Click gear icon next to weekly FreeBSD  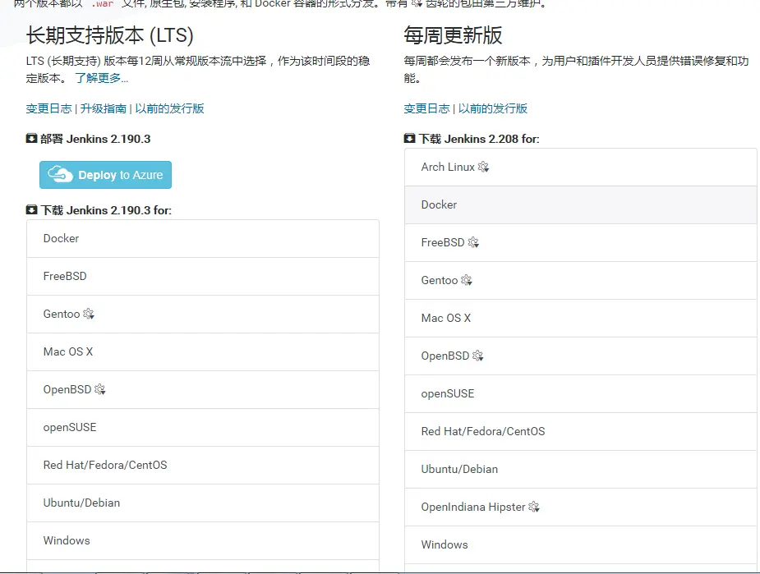(x=473, y=243)
